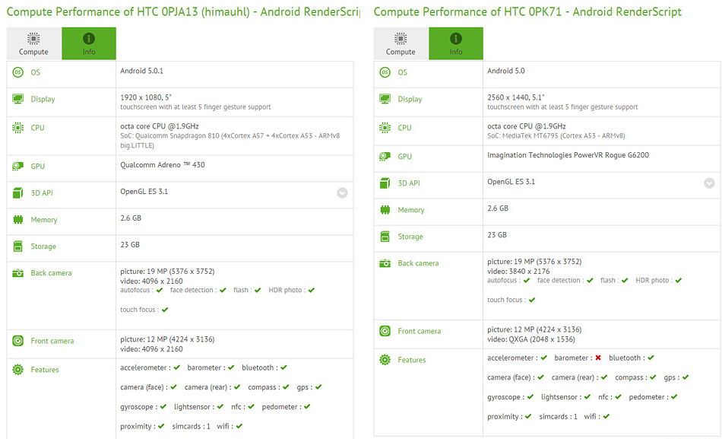The image size is (722, 439).
Task: Click the lightsensor feature in 0PK71 panel
Action: pyautogui.click(x=566, y=397)
